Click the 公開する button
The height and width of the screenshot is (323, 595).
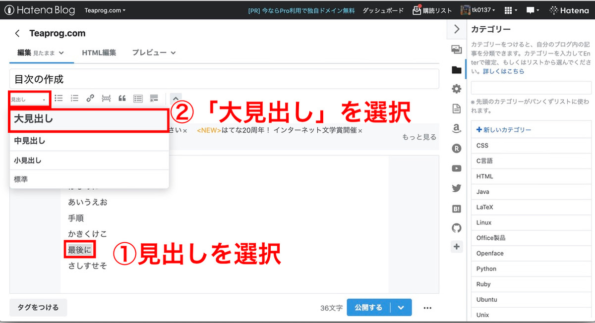point(368,308)
